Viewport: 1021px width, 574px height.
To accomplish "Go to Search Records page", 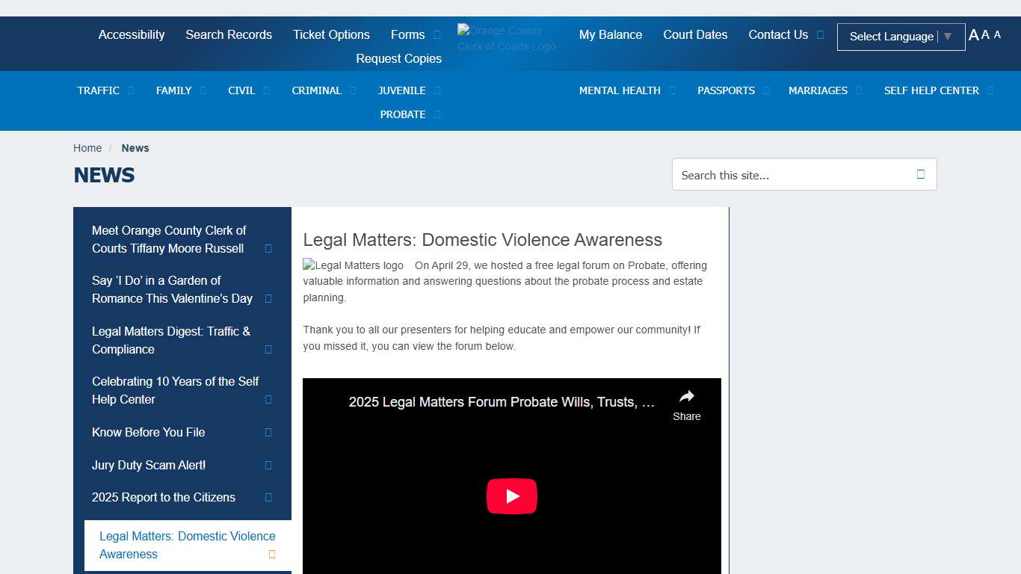I will tap(229, 35).
